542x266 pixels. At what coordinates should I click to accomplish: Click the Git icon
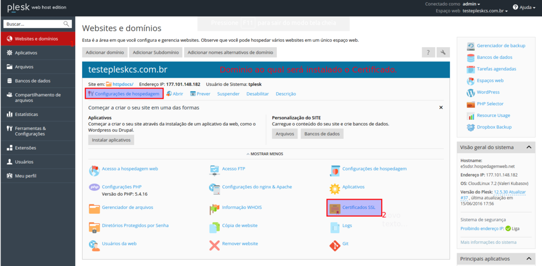[x=335, y=245]
